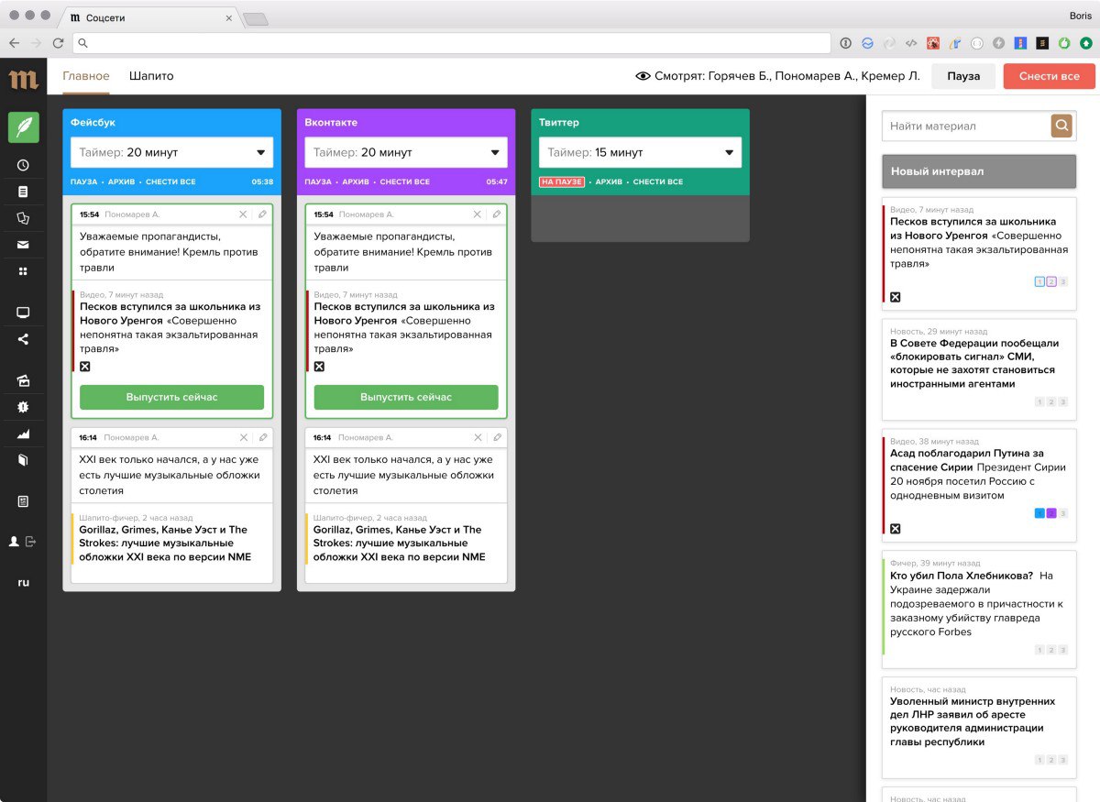
Task: Toggle network badge 1 on министр ЛНР card
Action: tap(1039, 760)
